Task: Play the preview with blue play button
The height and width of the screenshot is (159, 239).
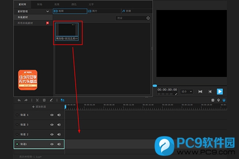Action: (220, 91)
